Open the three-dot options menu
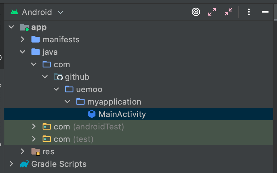 (249, 12)
